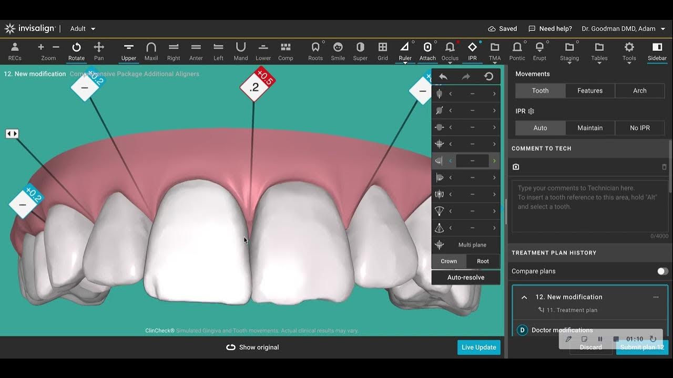
Task: Select the Tooth movements tab
Action: coord(540,91)
